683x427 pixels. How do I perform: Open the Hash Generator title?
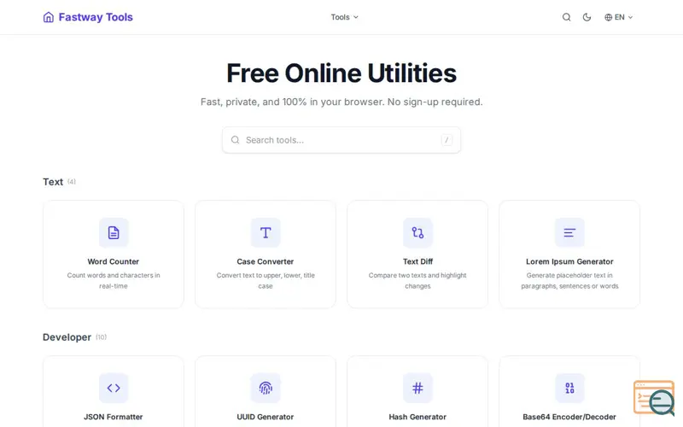click(x=417, y=417)
